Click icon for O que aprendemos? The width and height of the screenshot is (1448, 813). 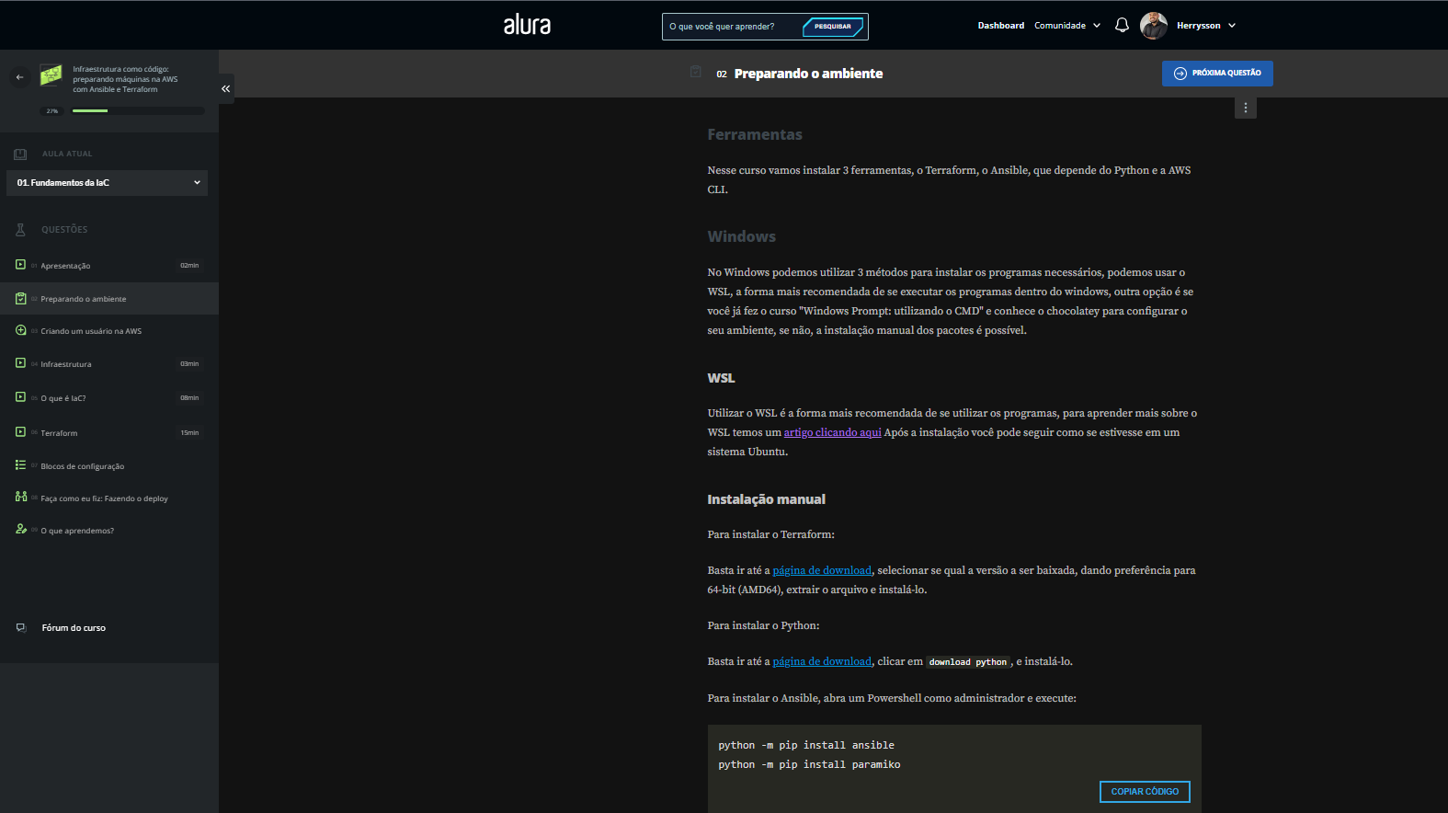pyautogui.click(x=20, y=529)
